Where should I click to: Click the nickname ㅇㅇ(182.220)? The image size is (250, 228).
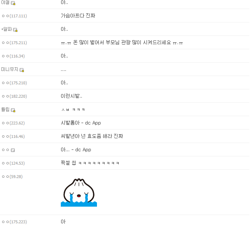14,96
